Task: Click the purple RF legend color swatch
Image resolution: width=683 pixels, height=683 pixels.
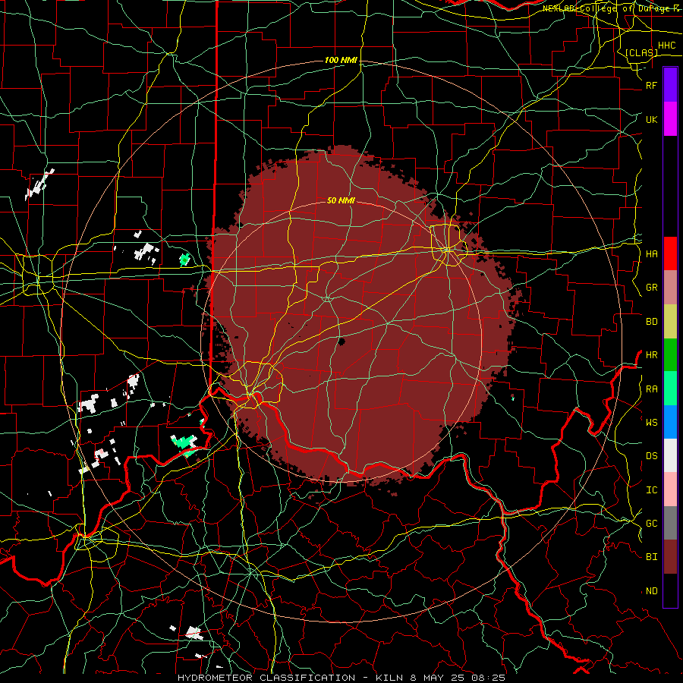Action: pos(670,85)
